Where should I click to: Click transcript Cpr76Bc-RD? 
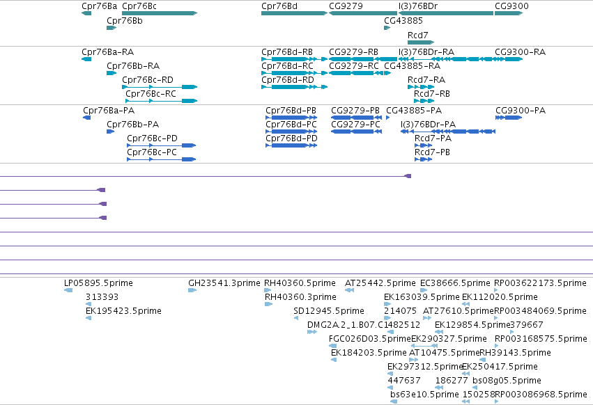[x=160, y=87]
